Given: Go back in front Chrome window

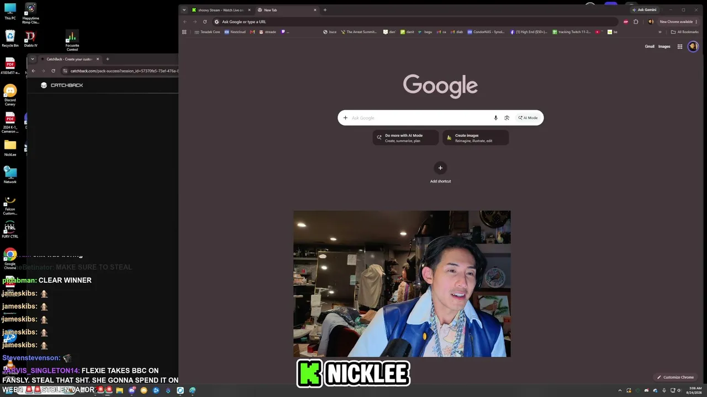Looking at the screenshot, I should click(x=185, y=22).
